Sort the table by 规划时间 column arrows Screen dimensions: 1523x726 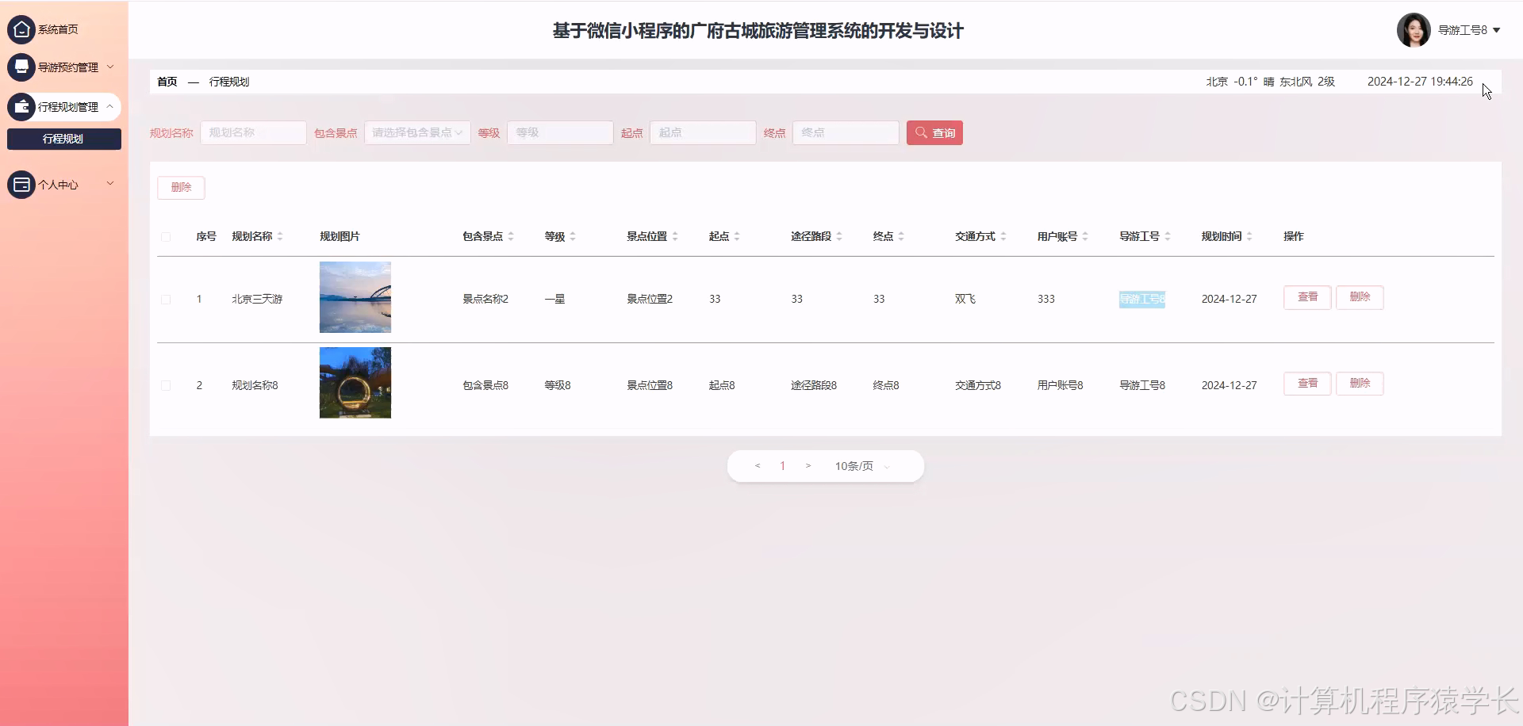pyautogui.click(x=1250, y=235)
